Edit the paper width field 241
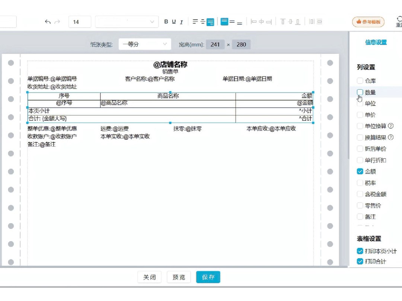This screenshot has height=301, width=402. [215, 45]
